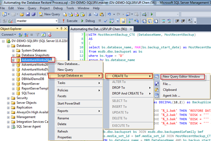Click the Execute button
The height and width of the screenshot is (141, 211).
[70, 21]
